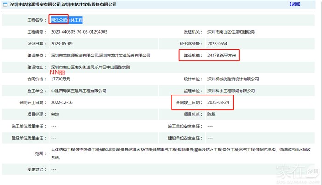This screenshot has width=322, height=185.
Task: Select the project number 2020-440305-70-03-01294903
Action: click(79, 32)
